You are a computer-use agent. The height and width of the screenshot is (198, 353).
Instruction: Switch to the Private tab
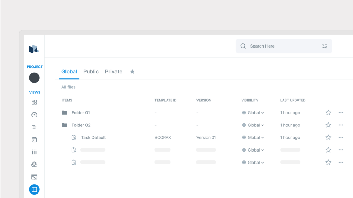pyautogui.click(x=113, y=72)
